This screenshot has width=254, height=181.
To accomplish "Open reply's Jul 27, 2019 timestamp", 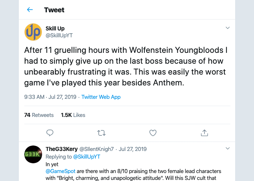I will pos(133,149).
